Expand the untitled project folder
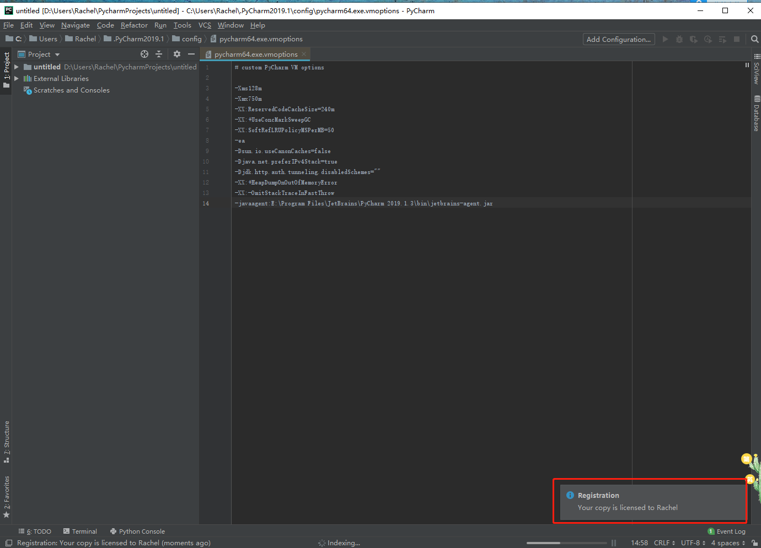Viewport: 761px width, 548px height. coord(17,67)
